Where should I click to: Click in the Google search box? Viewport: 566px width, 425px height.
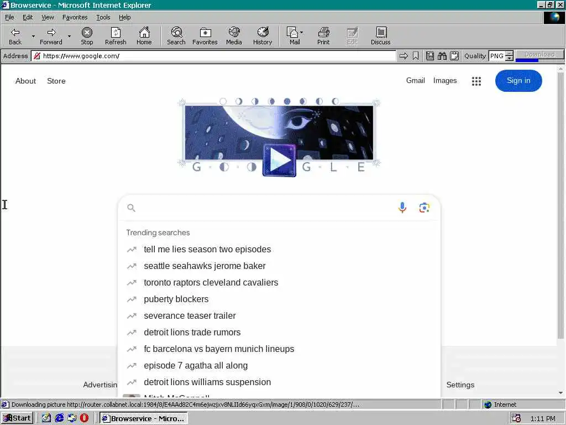tap(265, 208)
